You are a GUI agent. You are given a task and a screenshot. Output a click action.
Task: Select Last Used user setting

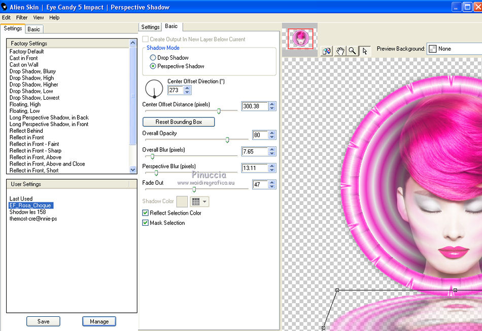pos(21,199)
